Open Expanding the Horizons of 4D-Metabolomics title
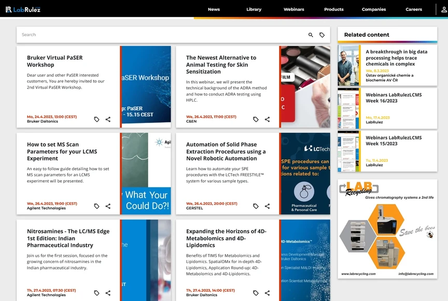 tap(226, 238)
